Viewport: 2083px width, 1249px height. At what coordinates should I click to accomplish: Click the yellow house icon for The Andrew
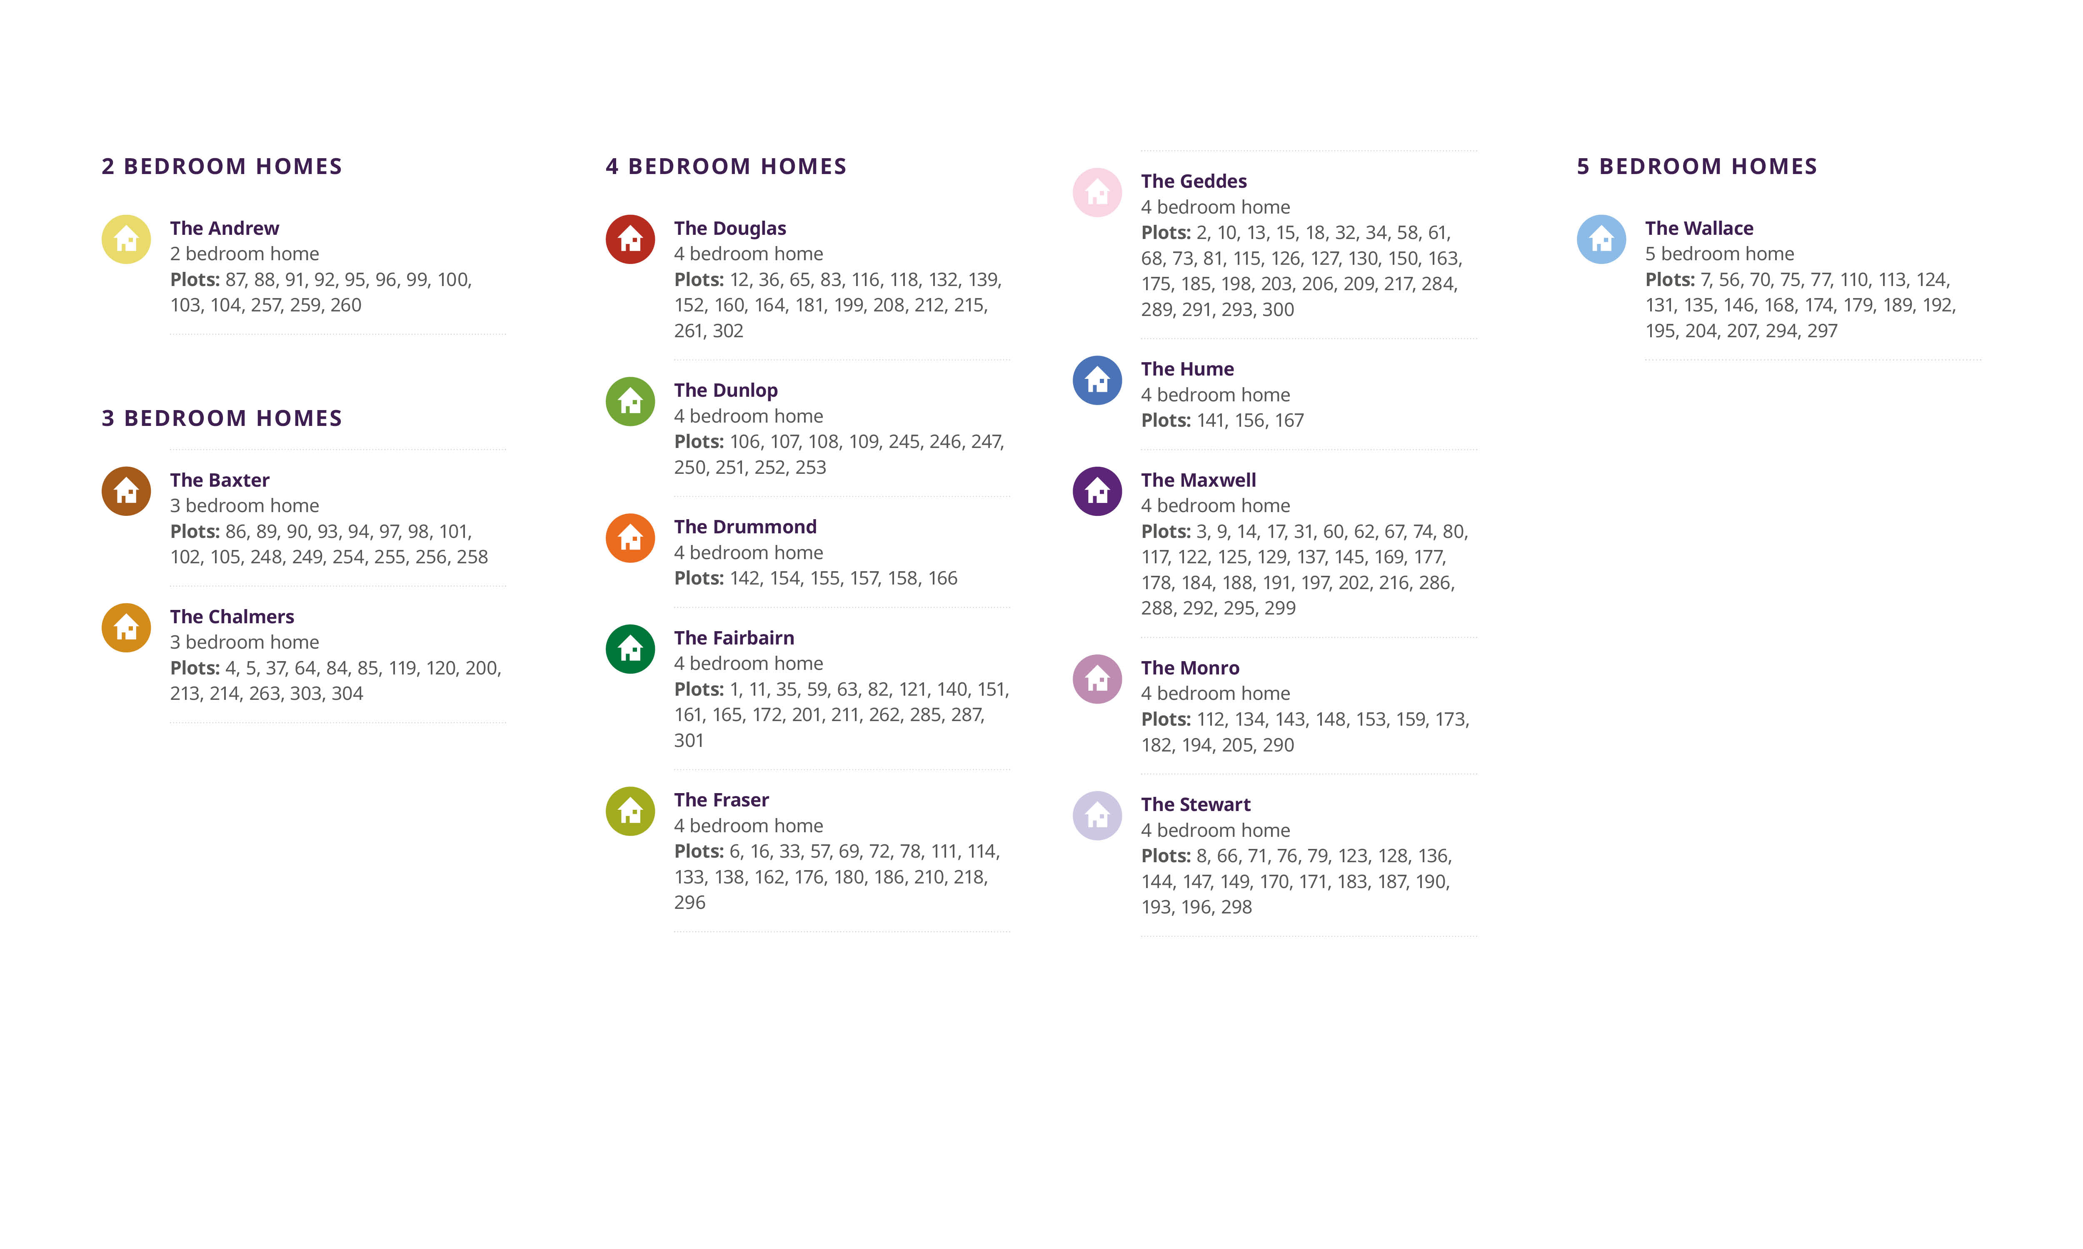tap(126, 239)
